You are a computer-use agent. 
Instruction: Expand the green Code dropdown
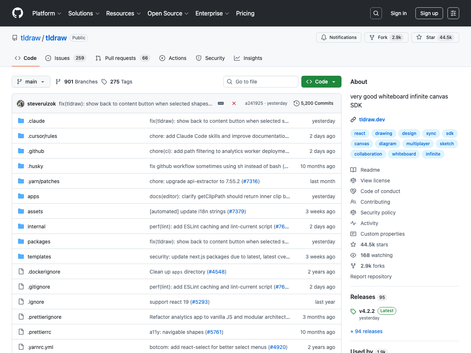321,82
